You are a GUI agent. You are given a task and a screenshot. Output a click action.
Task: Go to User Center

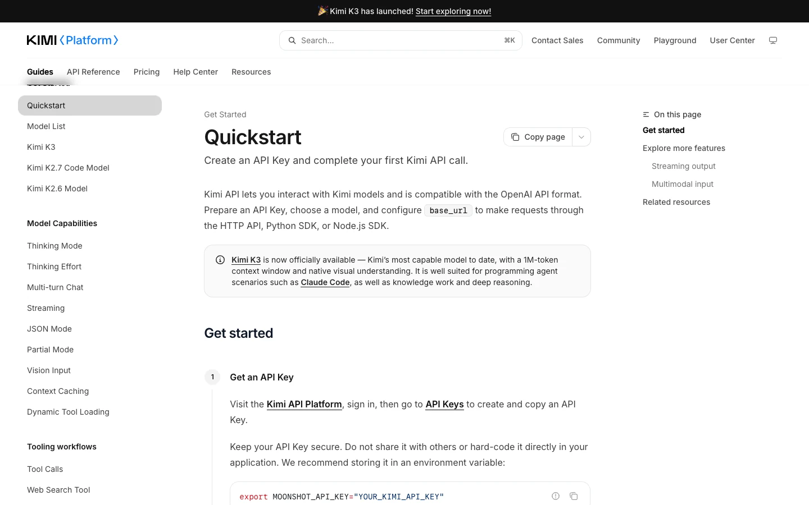pos(732,40)
